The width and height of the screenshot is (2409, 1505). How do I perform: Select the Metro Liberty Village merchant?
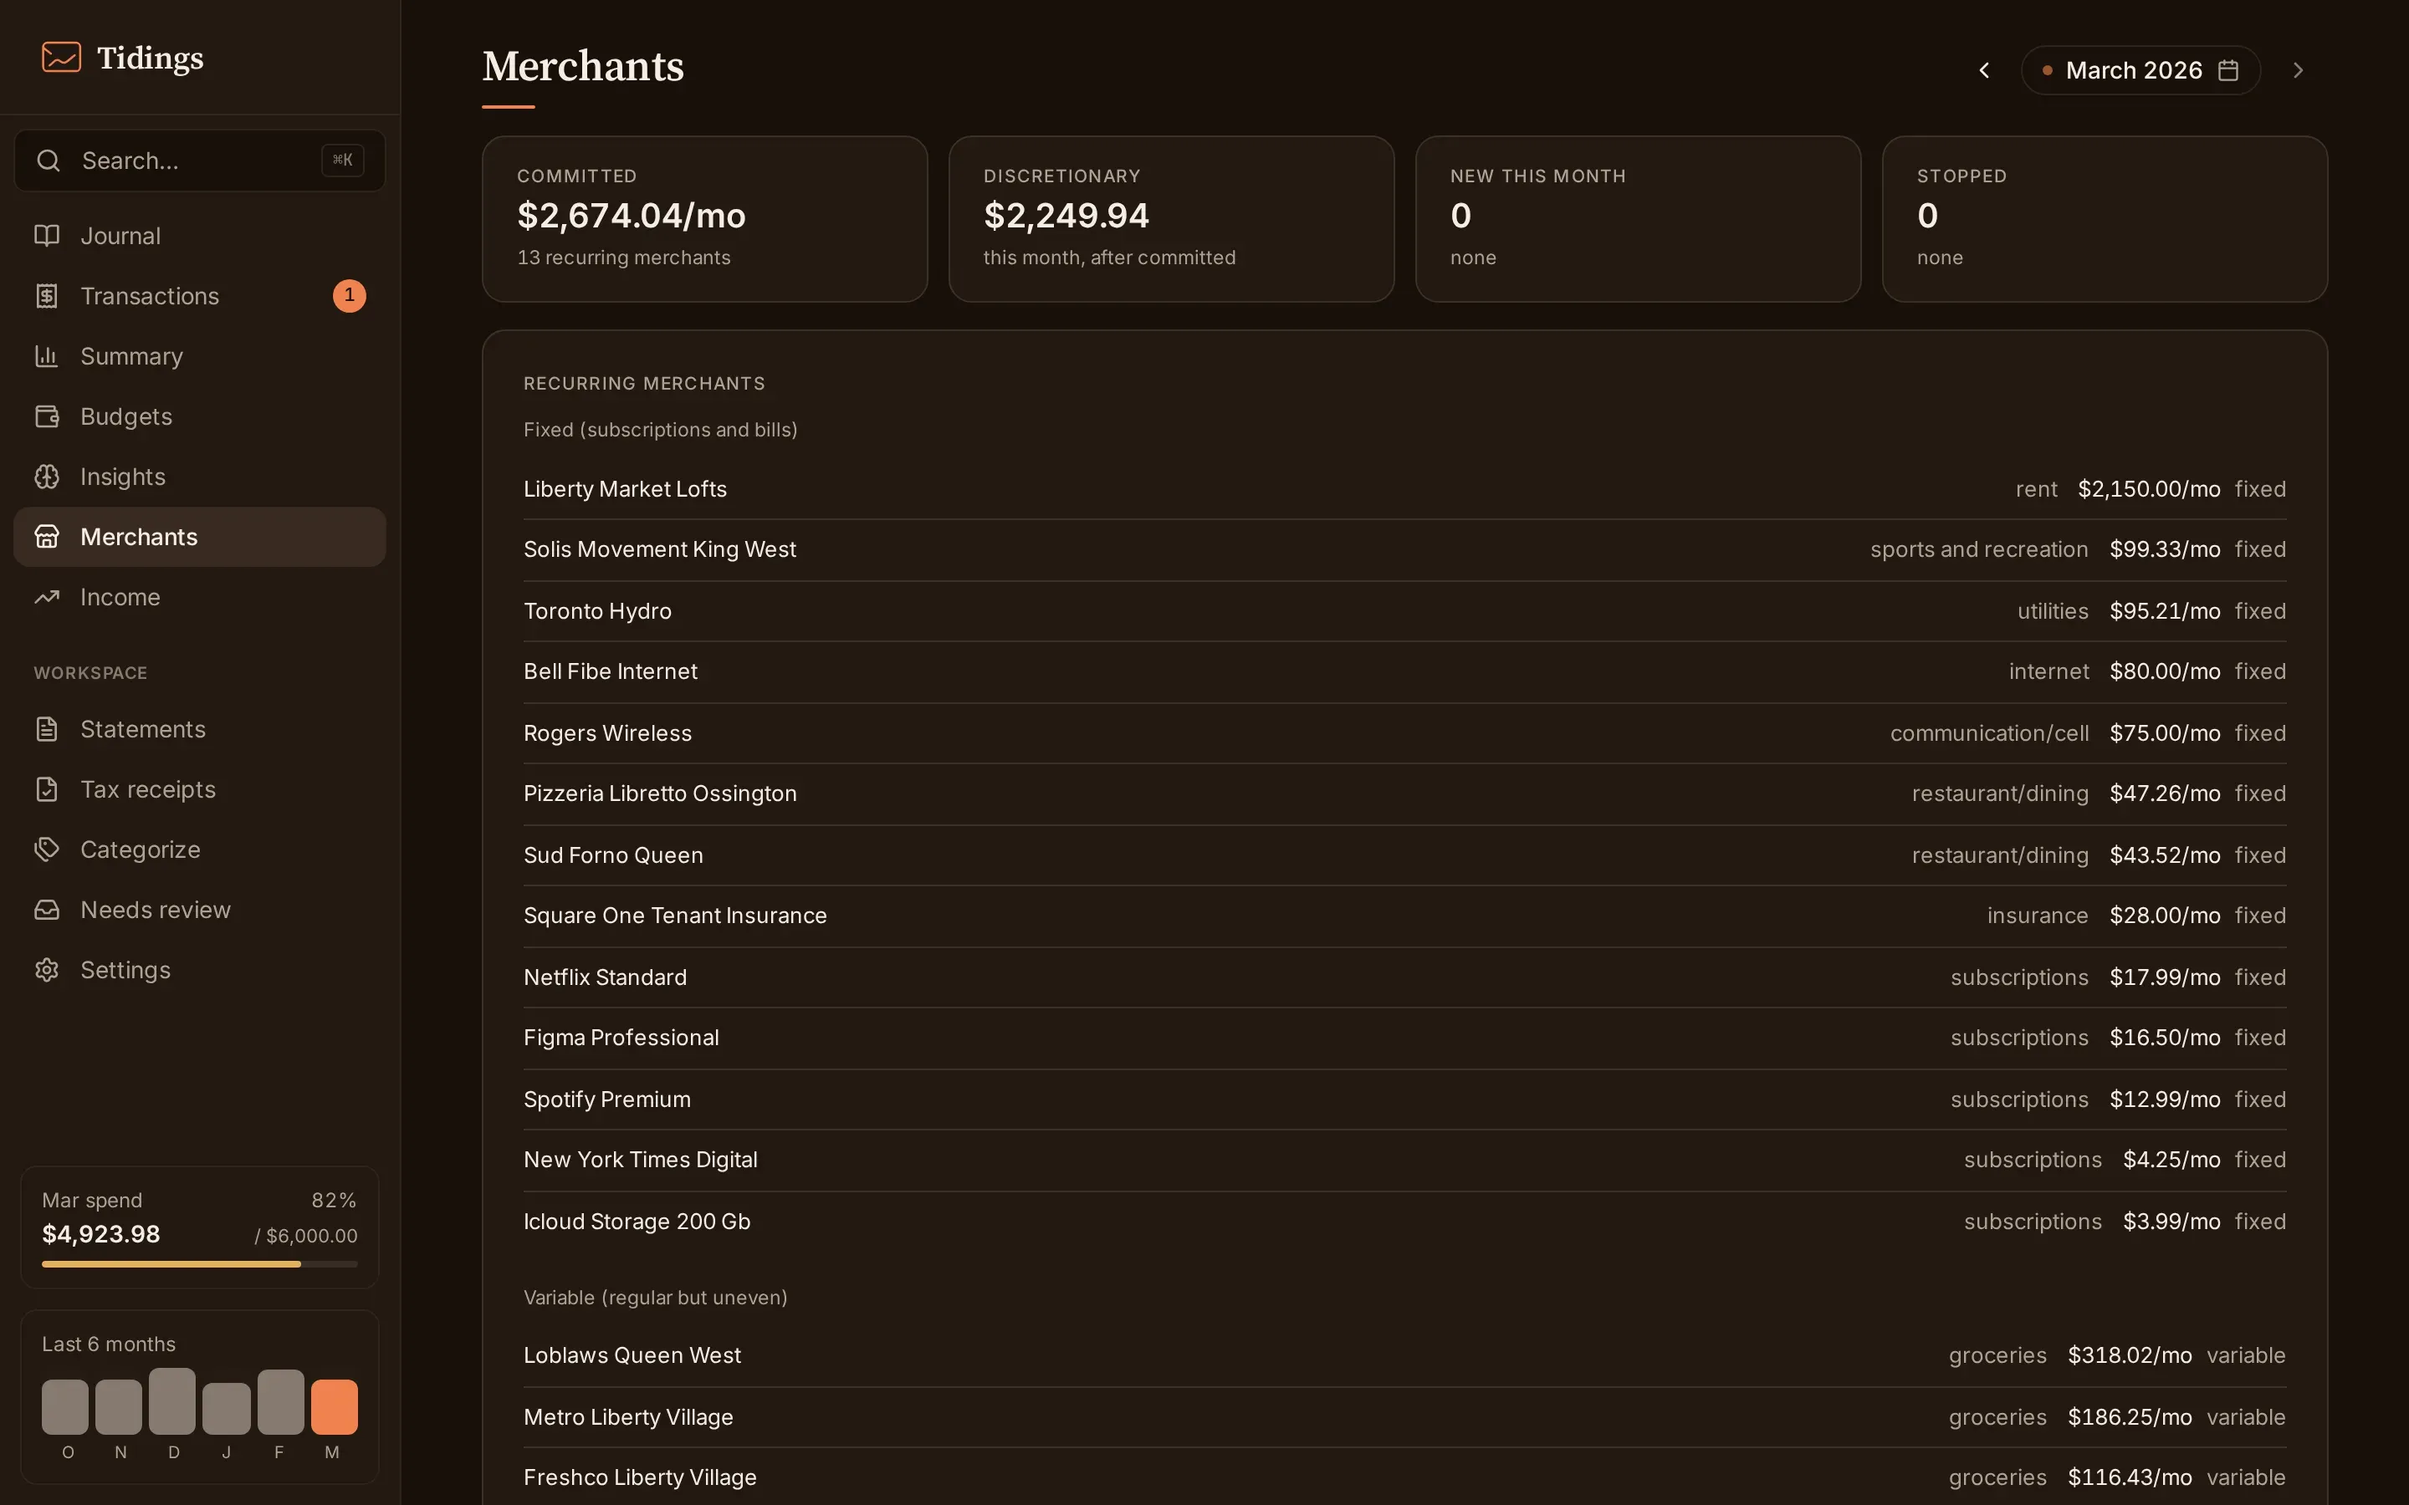point(1404,1417)
